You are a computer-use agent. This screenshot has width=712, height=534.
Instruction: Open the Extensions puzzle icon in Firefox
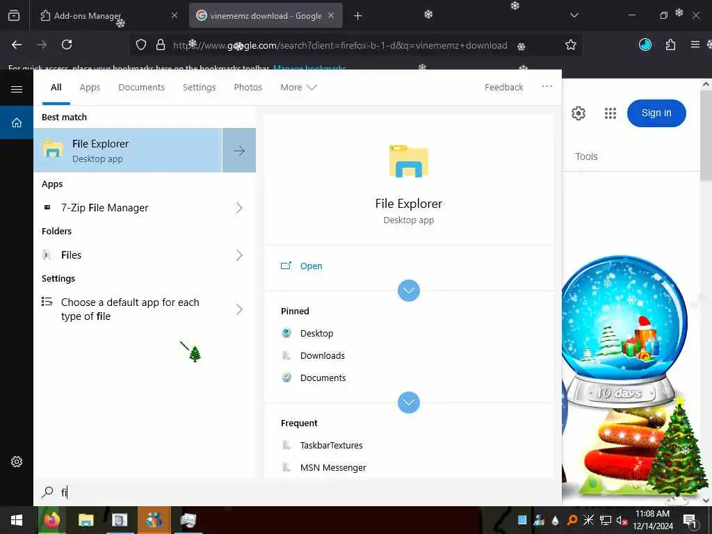point(671,44)
